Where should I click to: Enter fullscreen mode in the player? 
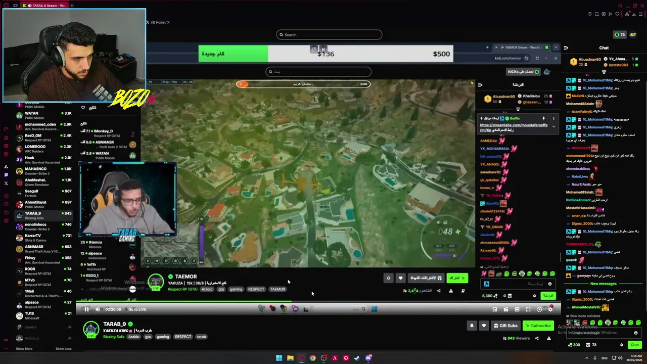[528, 309]
